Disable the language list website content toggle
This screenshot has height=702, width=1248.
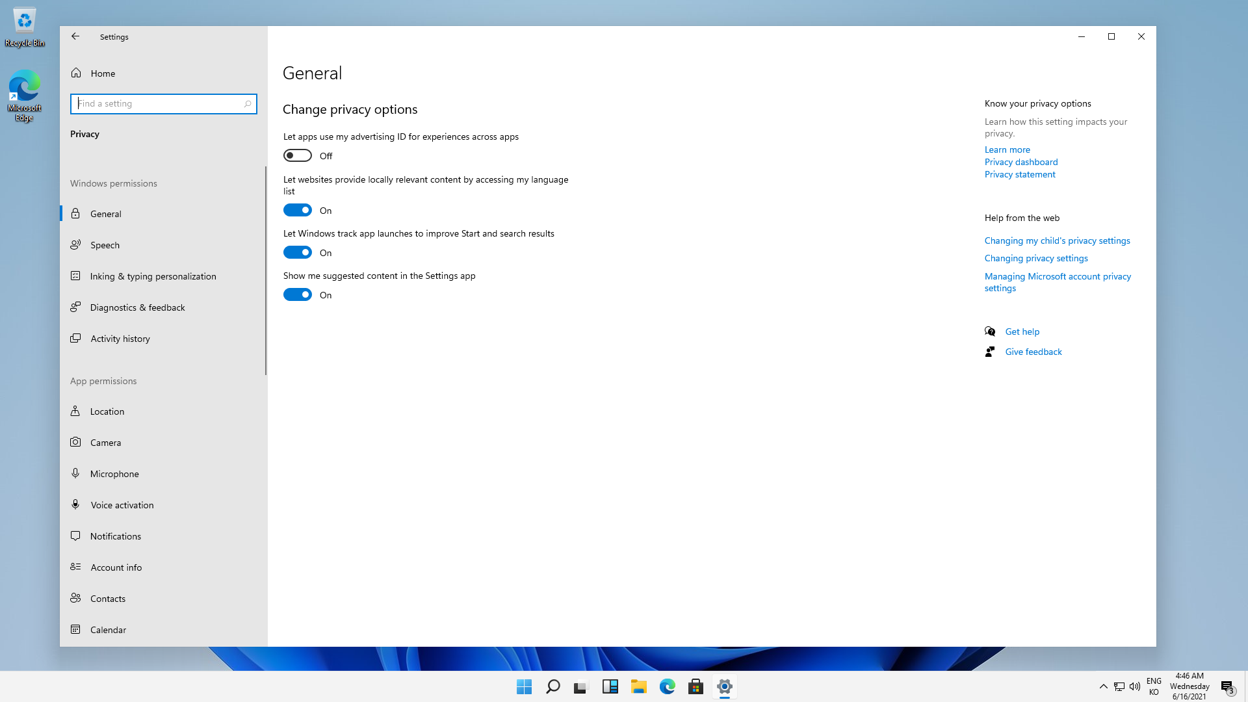click(x=298, y=211)
